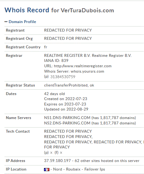Open the realtimeregister.com URL
Image resolution: width=144 pixels, height=174 pixels.
(83, 66)
